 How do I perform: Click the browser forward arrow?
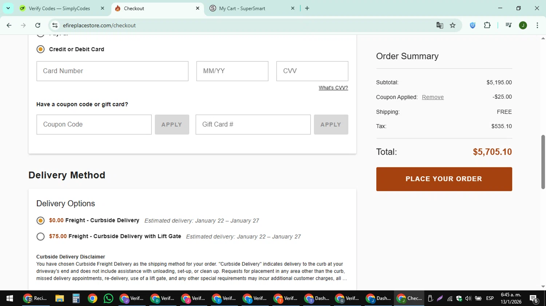(23, 25)
